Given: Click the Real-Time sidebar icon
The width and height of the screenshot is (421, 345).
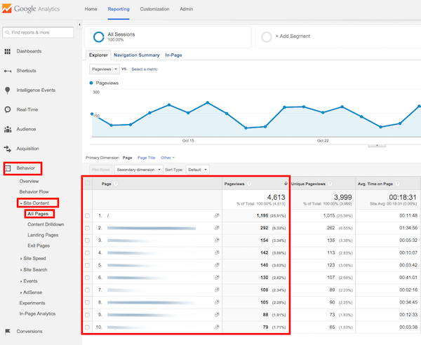Looking at the screenshot, I should [7, 109].
